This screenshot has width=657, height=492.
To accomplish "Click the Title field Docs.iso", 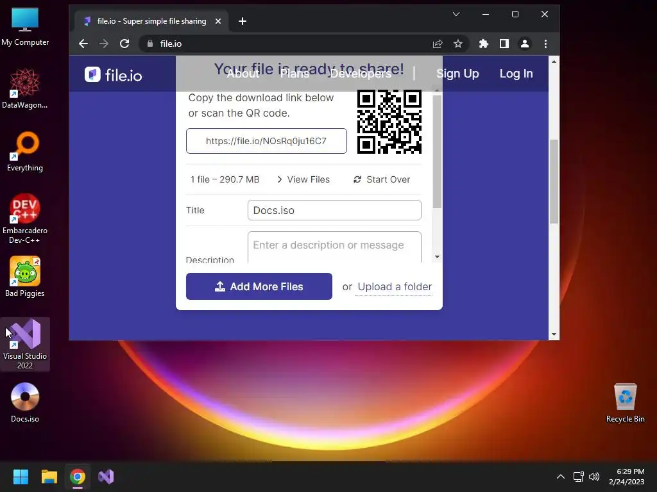I will [x=334, y=210].
